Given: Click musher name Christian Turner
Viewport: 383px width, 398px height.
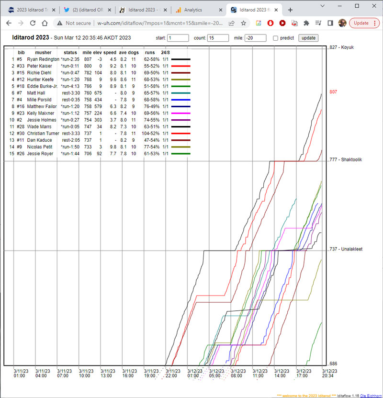Looking at the screenshot, I should 43,133.
